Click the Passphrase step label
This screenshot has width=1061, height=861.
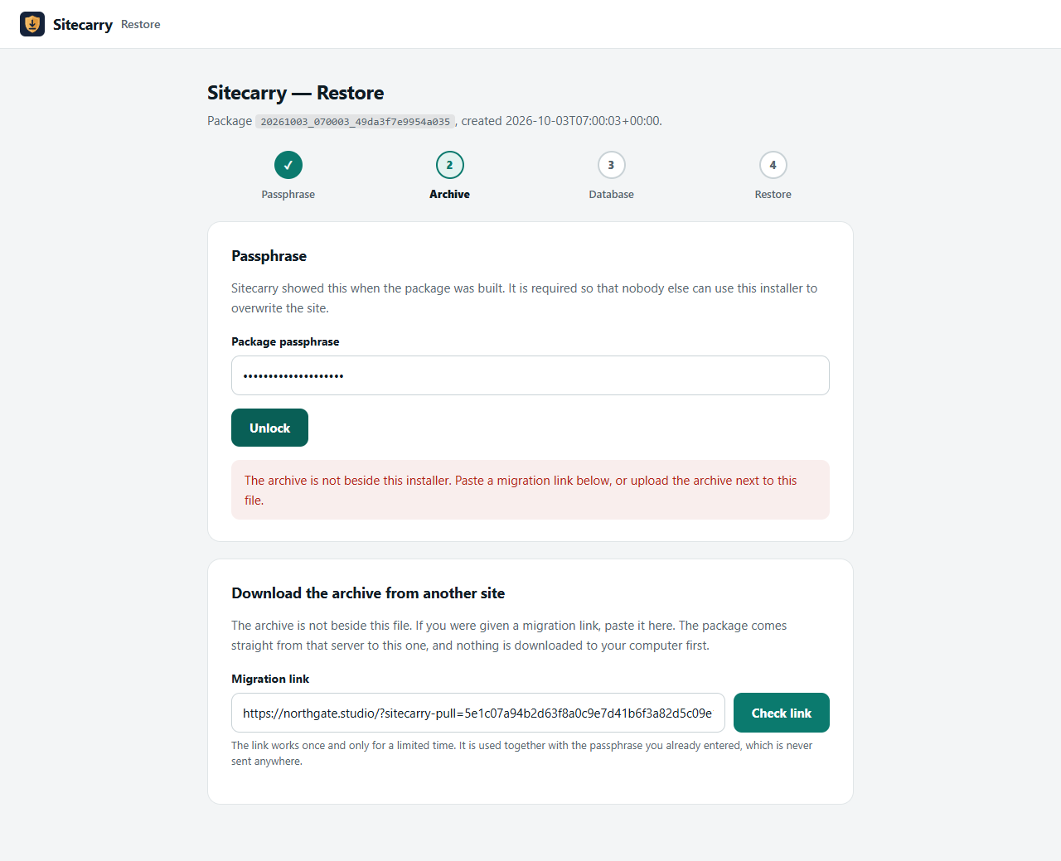pos(288,195)
